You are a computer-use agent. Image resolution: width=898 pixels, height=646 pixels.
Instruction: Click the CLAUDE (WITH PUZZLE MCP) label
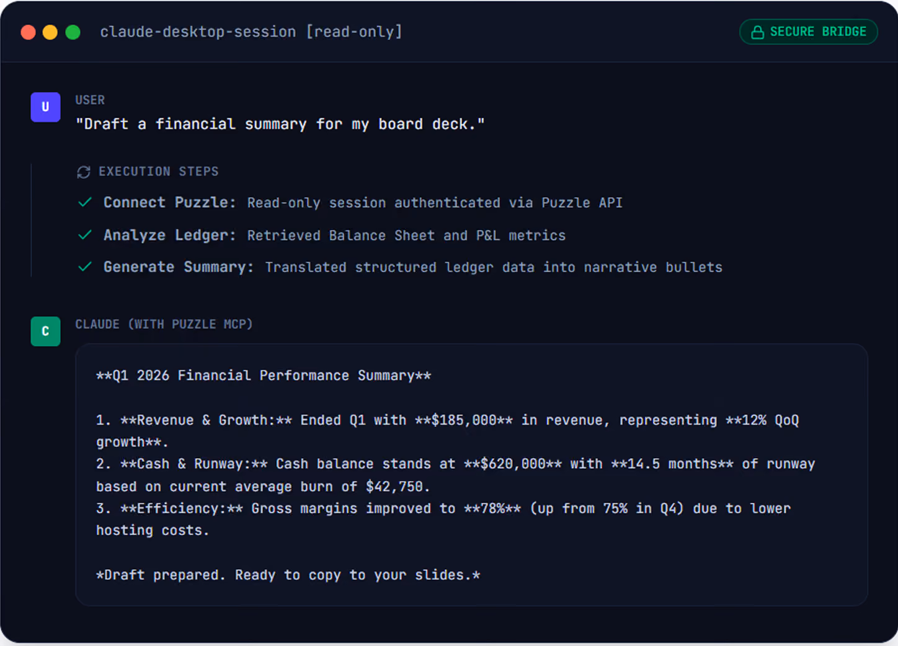(x=164, y=324)
